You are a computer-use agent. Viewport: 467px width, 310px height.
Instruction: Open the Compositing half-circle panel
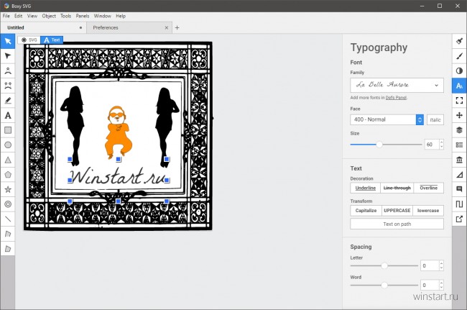[x=459, y=70]
